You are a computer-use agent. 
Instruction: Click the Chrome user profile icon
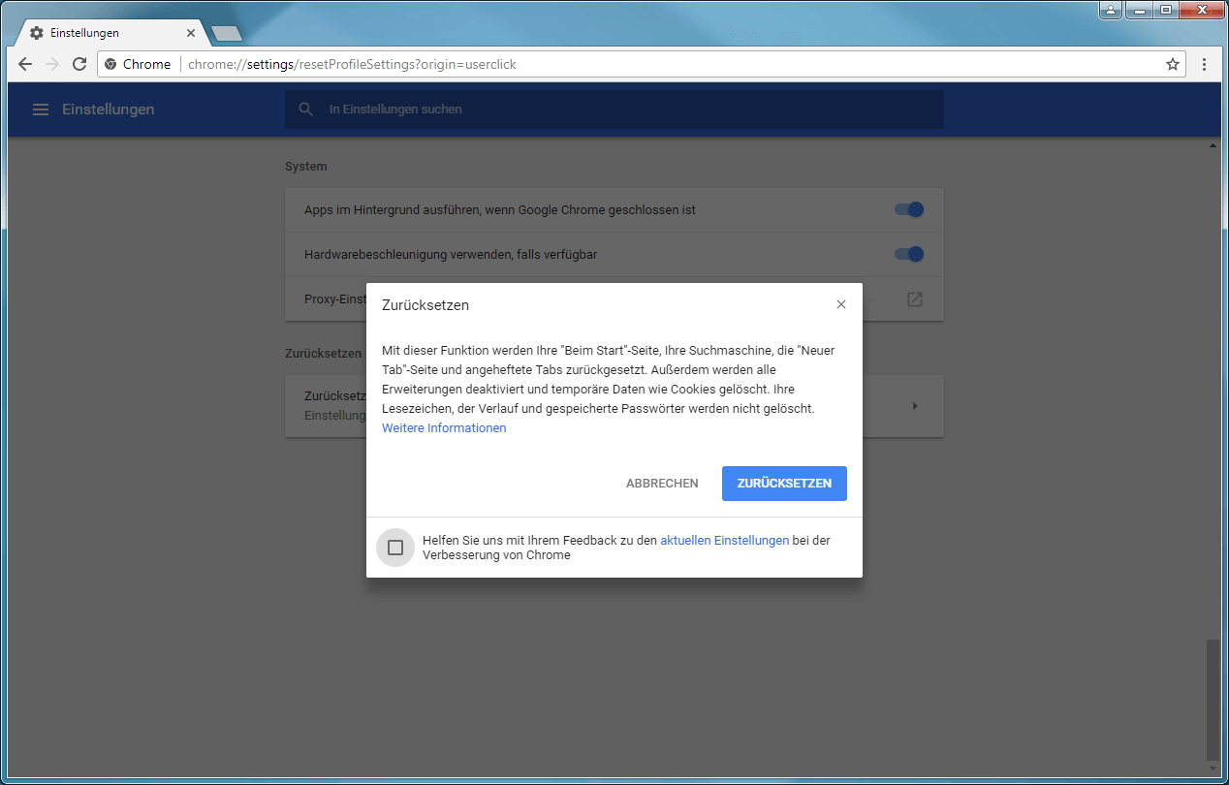pyautogui.click(x=1110, y=10)
